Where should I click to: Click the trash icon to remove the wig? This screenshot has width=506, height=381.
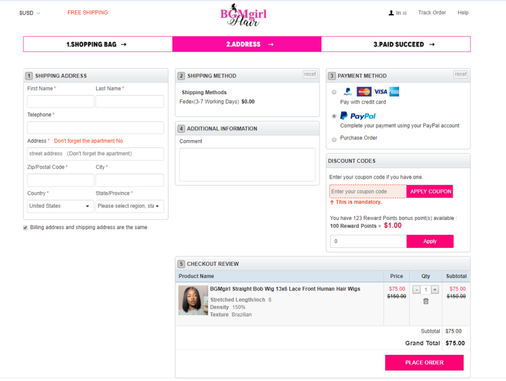(426, 301)
